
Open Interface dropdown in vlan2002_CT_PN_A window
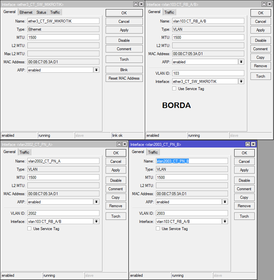97,222
